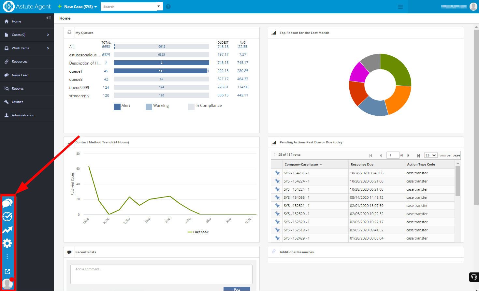Click the Add a comment text box
Image resolution: width=479 pixels, height=291 pixels.
click(161, 274)
